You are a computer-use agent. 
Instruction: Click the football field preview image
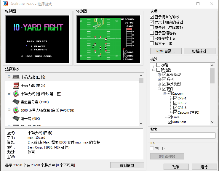point(108,39)
